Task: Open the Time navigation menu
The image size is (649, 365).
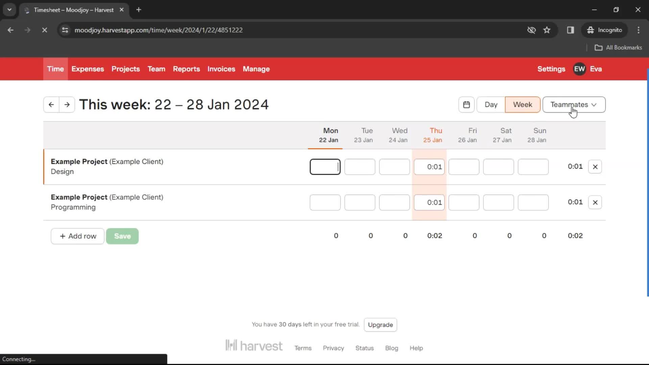Action: click(55, 69)
